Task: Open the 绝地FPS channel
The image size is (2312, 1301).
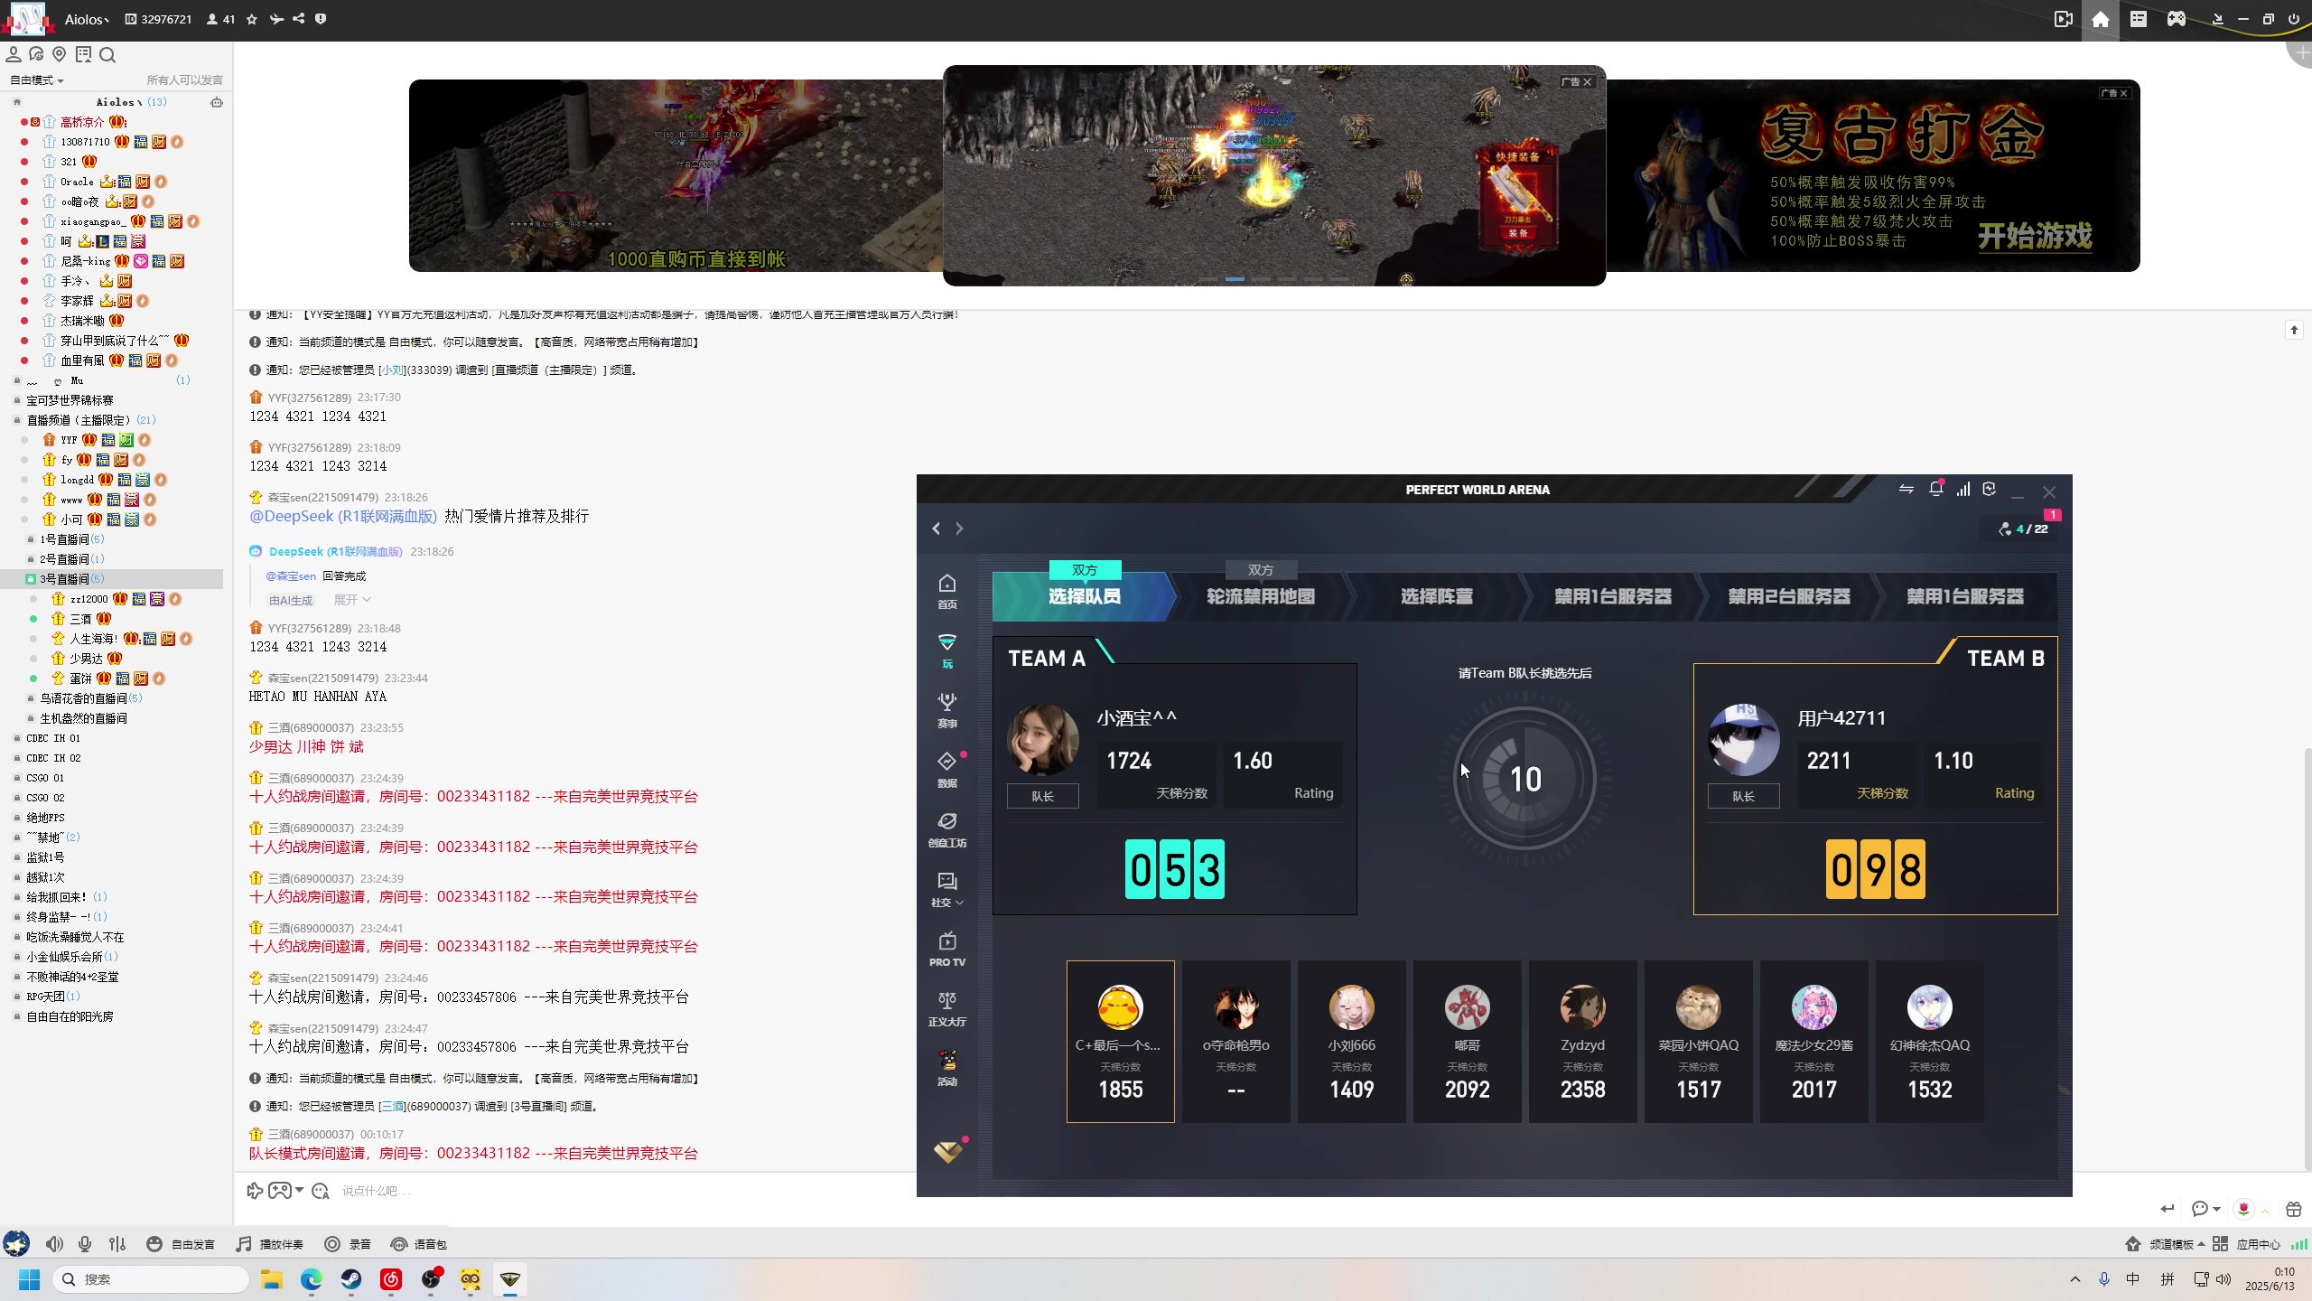Action: (45, 818)
